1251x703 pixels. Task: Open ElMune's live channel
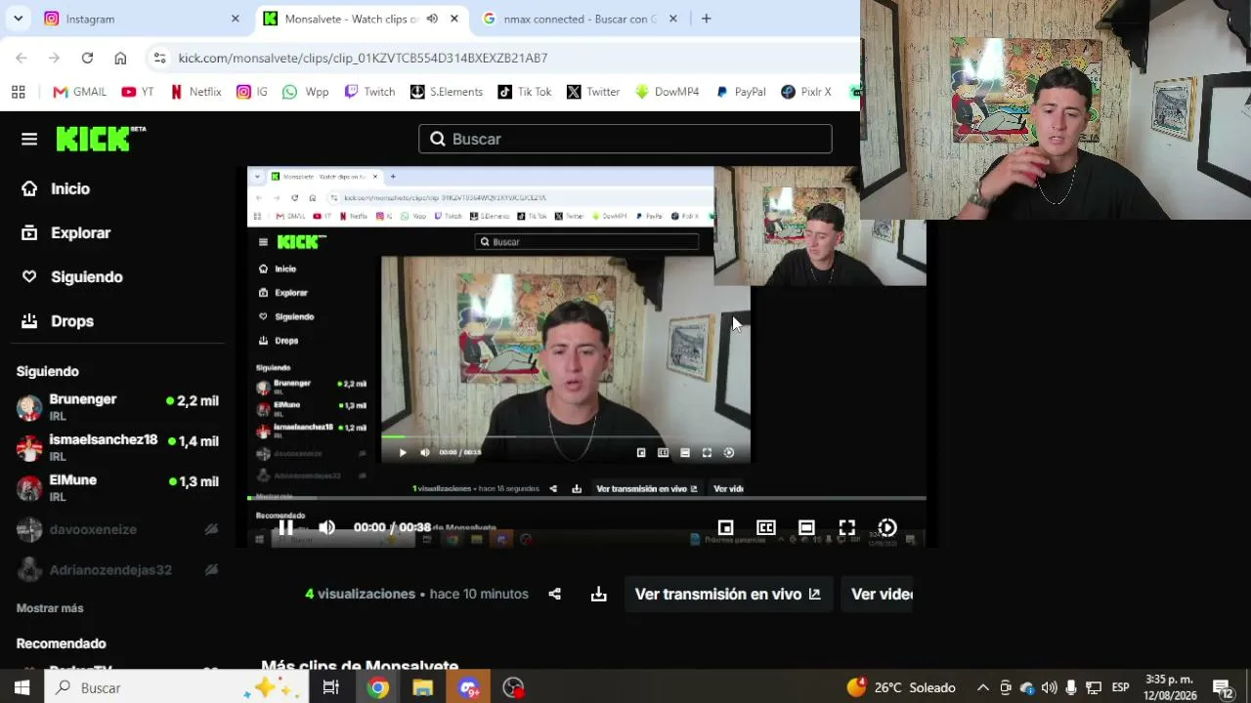coord(117,487)
